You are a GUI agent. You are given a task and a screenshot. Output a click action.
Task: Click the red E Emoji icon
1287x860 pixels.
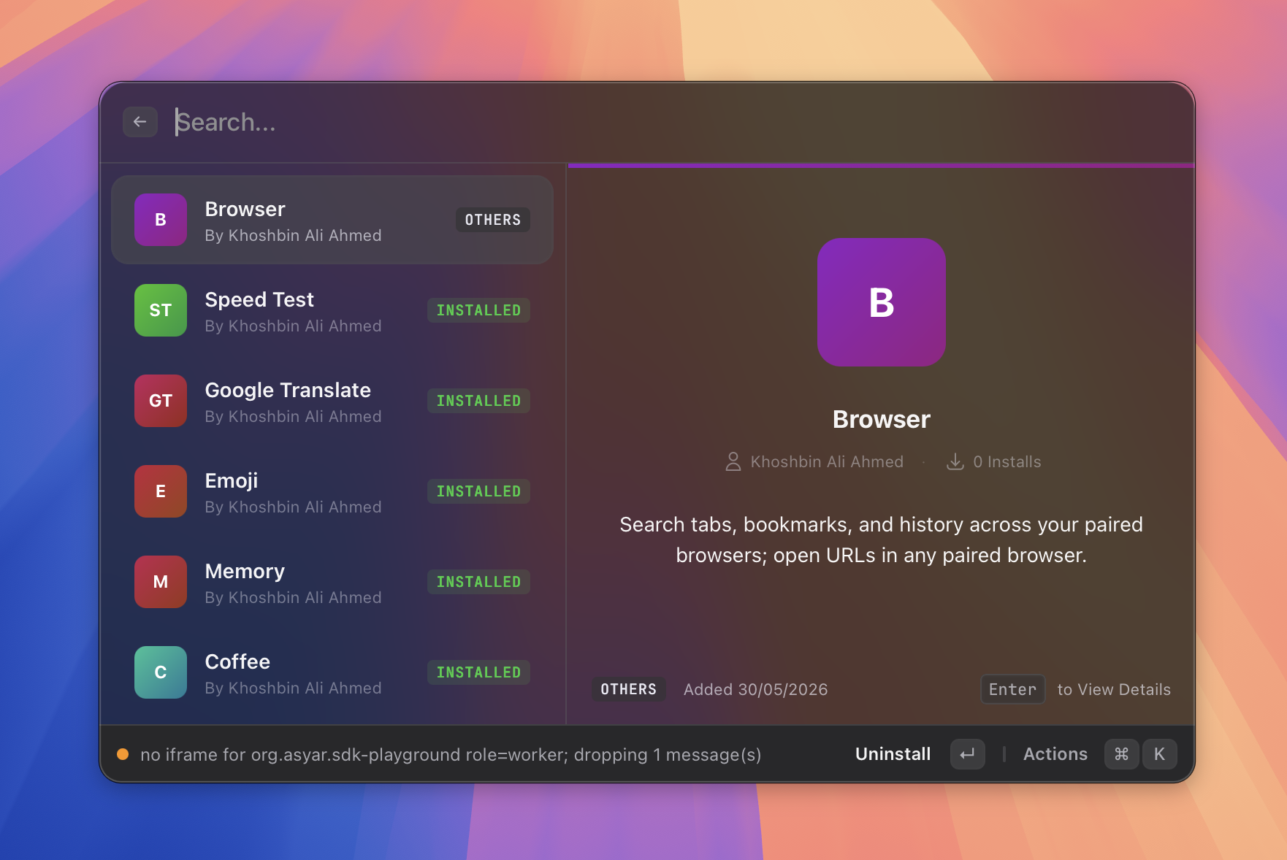tap(161, 491)
